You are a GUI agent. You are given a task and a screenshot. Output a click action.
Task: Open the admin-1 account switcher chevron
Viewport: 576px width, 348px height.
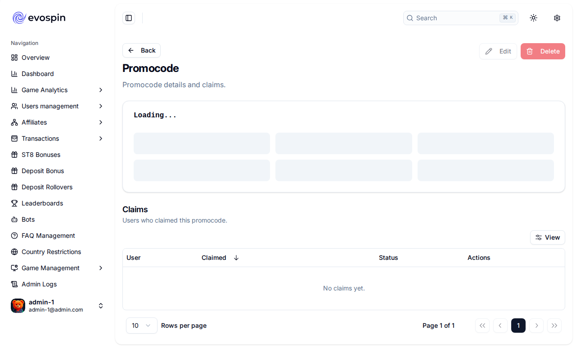coord(101,306)
